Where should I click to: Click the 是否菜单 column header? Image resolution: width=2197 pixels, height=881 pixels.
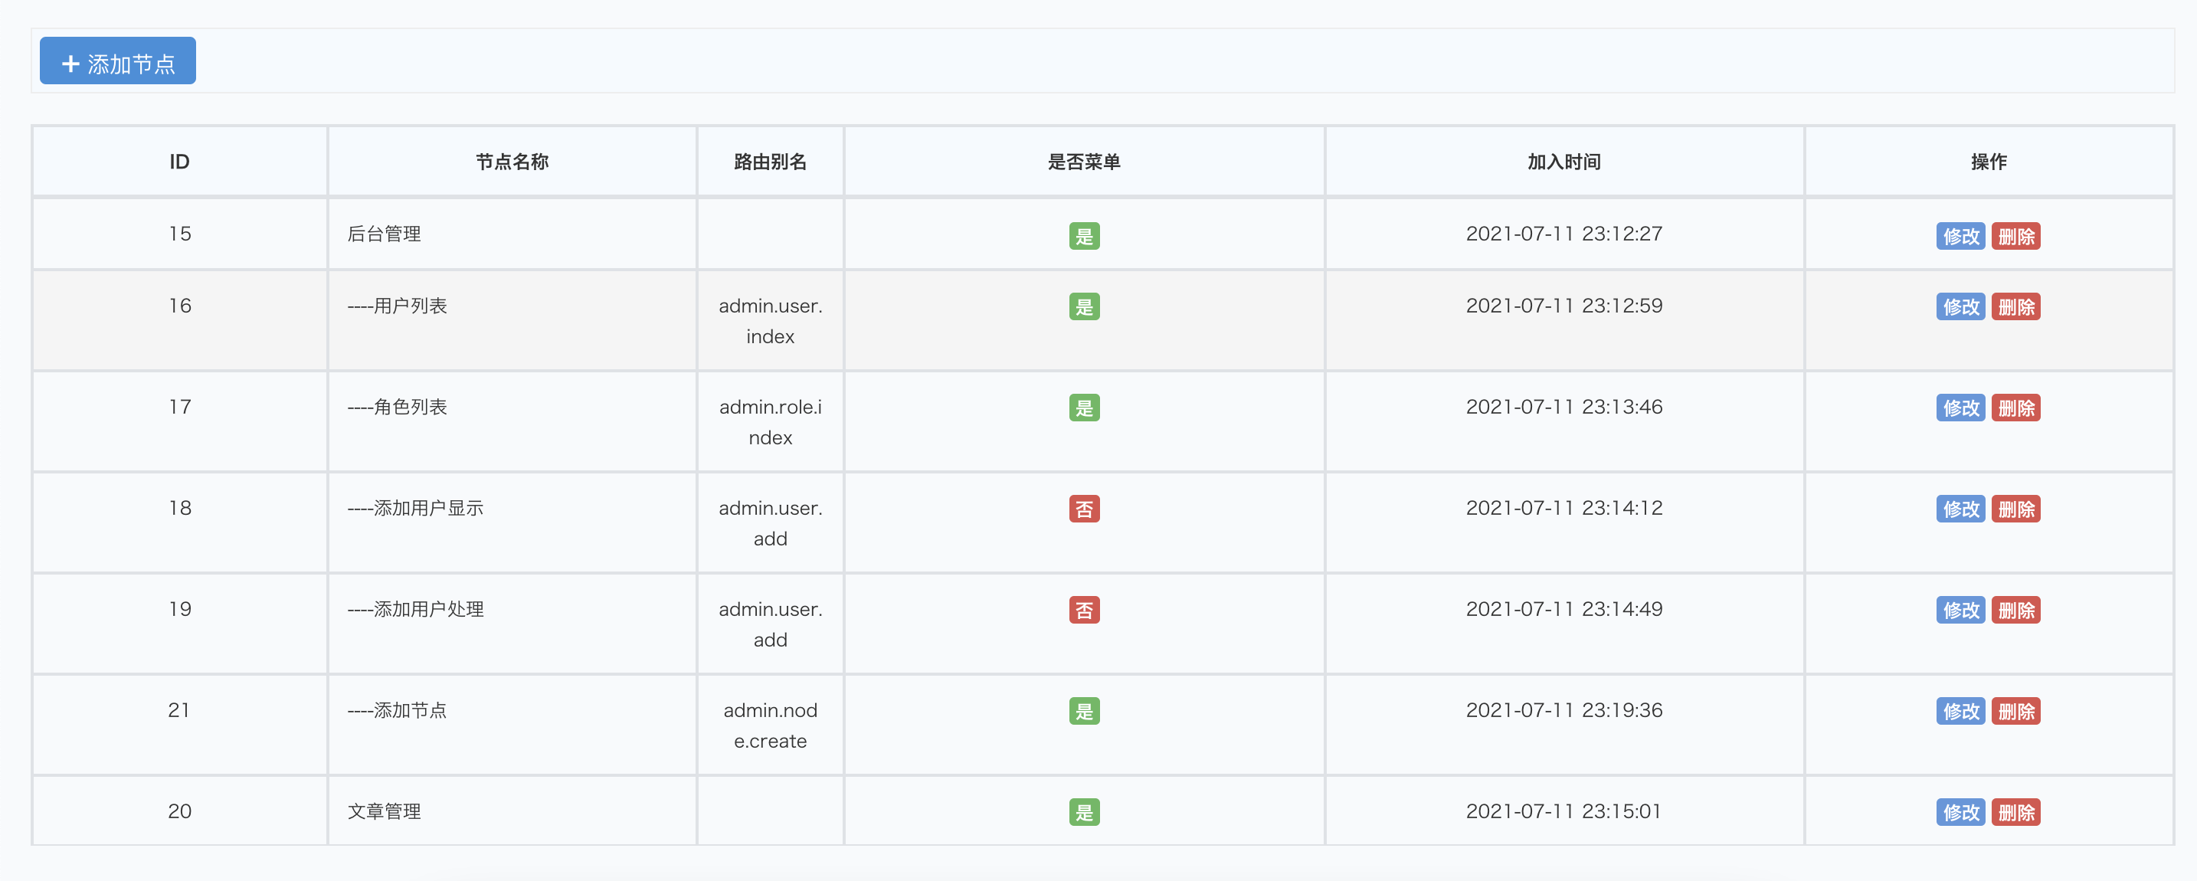[x=1083, y=162]
